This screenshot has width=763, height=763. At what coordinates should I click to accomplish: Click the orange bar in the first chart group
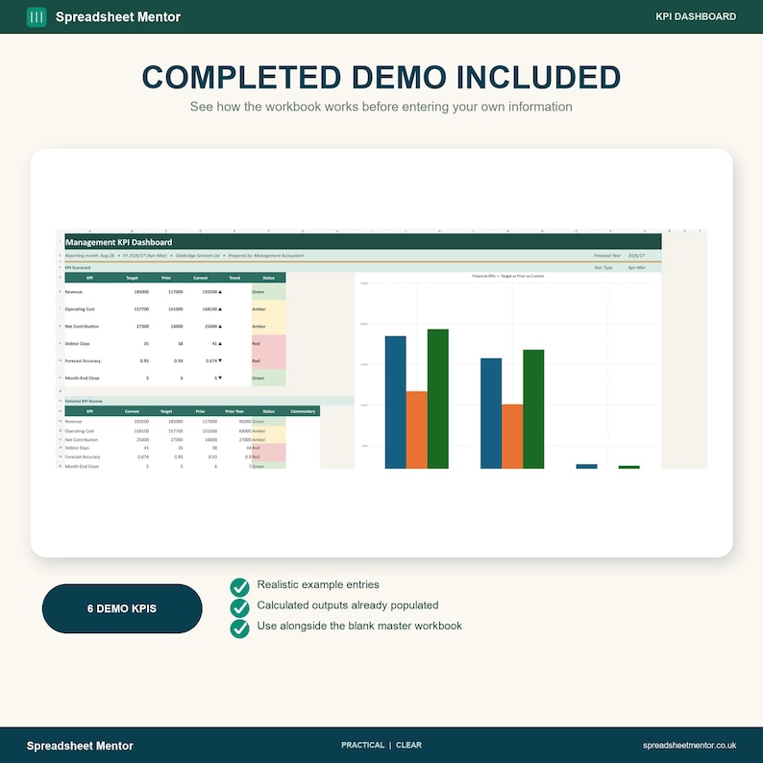416,431
